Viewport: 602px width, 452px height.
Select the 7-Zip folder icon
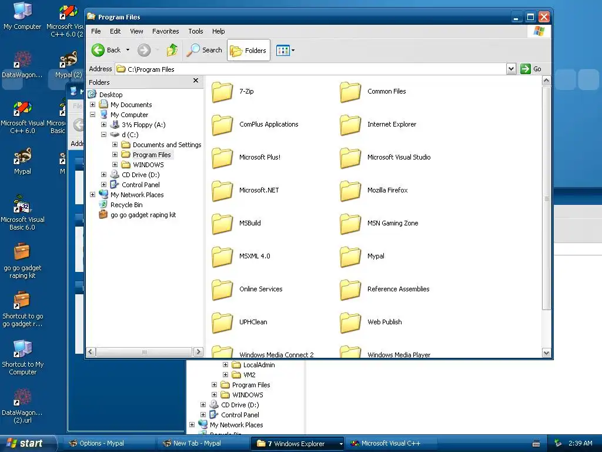[x=222, y=92]
